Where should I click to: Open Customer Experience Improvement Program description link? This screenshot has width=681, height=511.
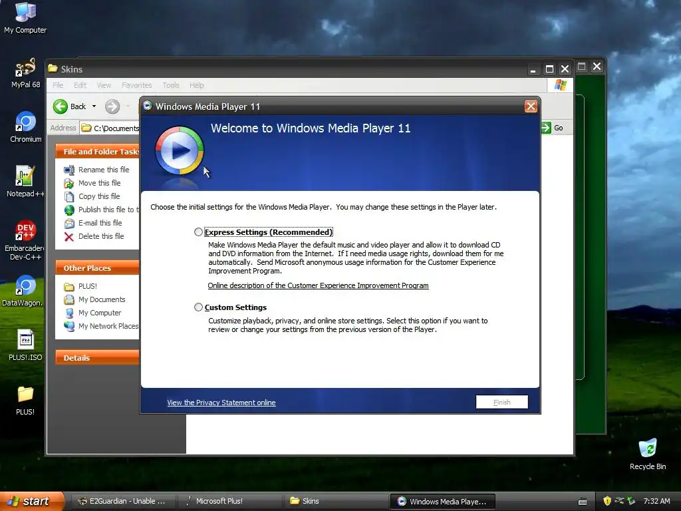318,285
